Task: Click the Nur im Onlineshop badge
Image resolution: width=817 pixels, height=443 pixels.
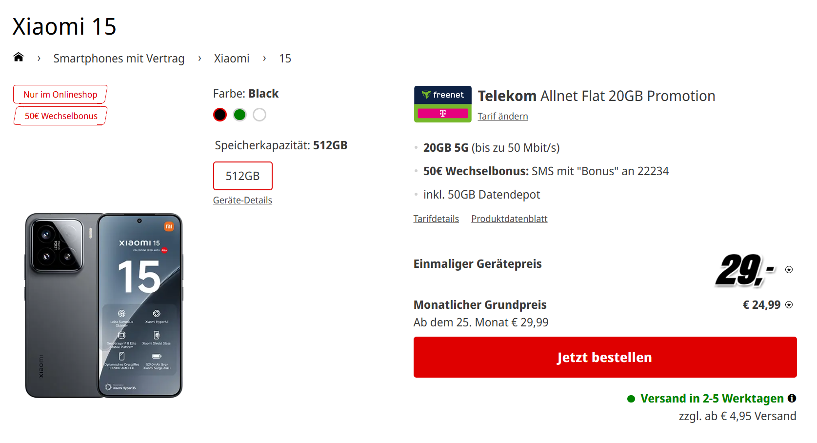Action: pos(60,94)
